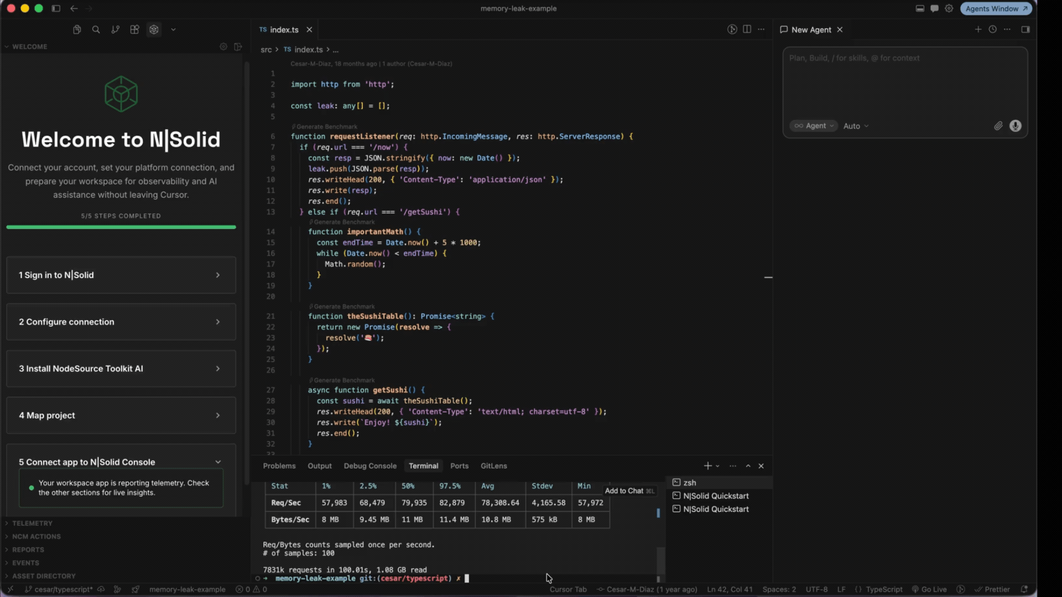Switch to the Debug Console tab
Image resolution: width=1062 pixels, height=597 pixels.
pyautogui.click(x=370, y=466)
